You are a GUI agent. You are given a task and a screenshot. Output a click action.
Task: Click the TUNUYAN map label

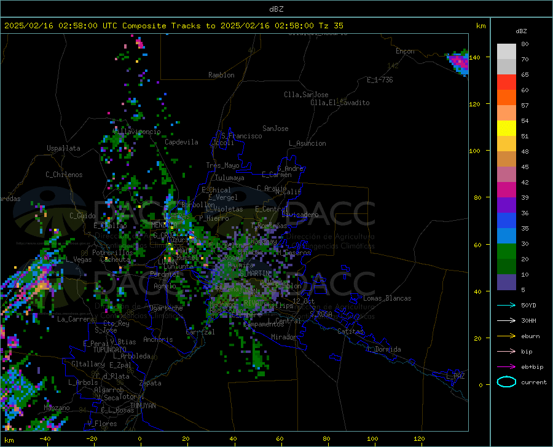[143, 406]
